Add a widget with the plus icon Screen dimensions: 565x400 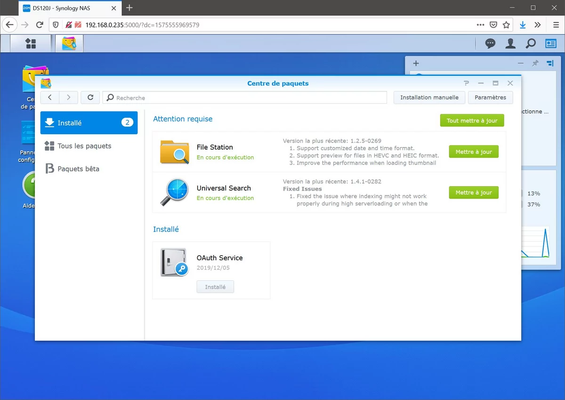416,64
